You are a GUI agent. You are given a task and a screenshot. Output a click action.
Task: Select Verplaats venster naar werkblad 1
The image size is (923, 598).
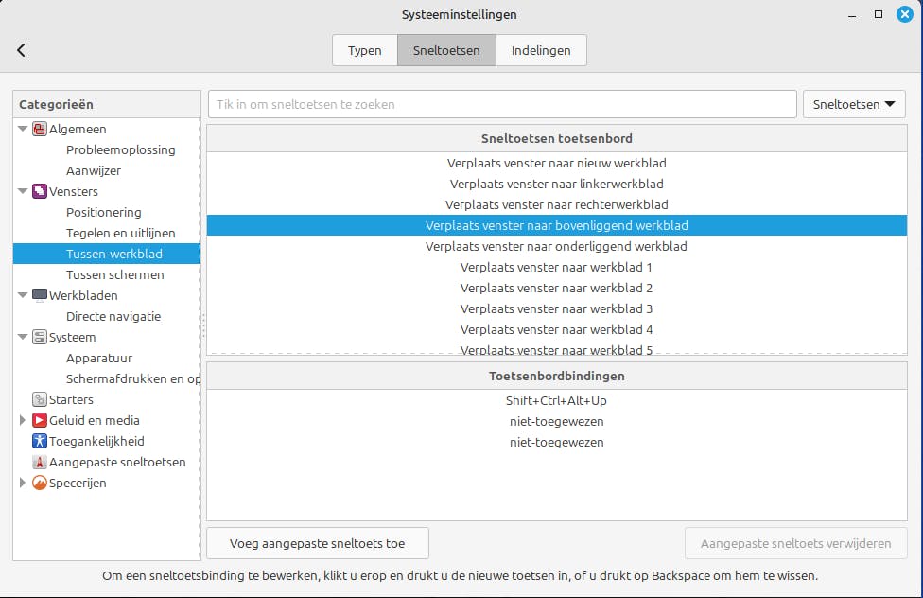(557, 267)
